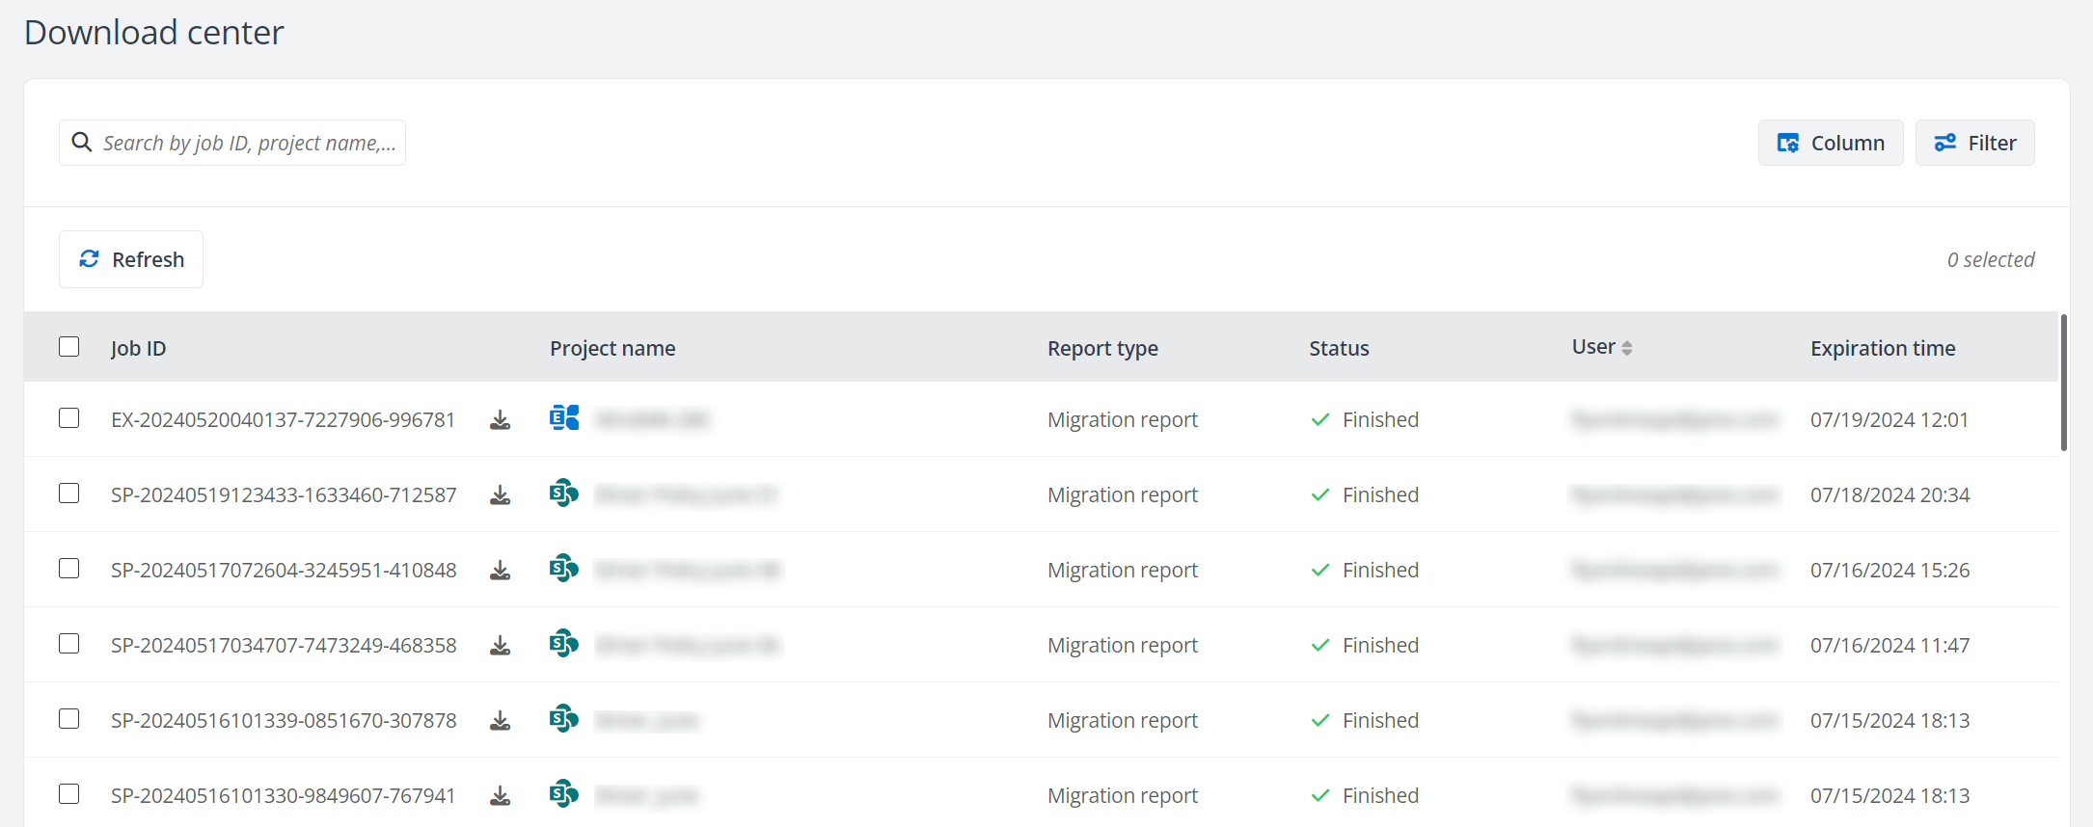Image resolution: width=2093 pixels, height=827 pixels.
Task: Click the Exchange icon in the first row
Action: point(564,418)
